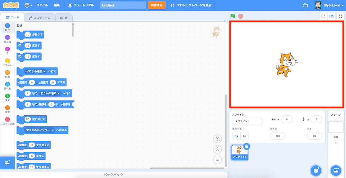This screenshot has height=178, width=346.
Task: Zoom out the code workspace
Action: (217, 149)
